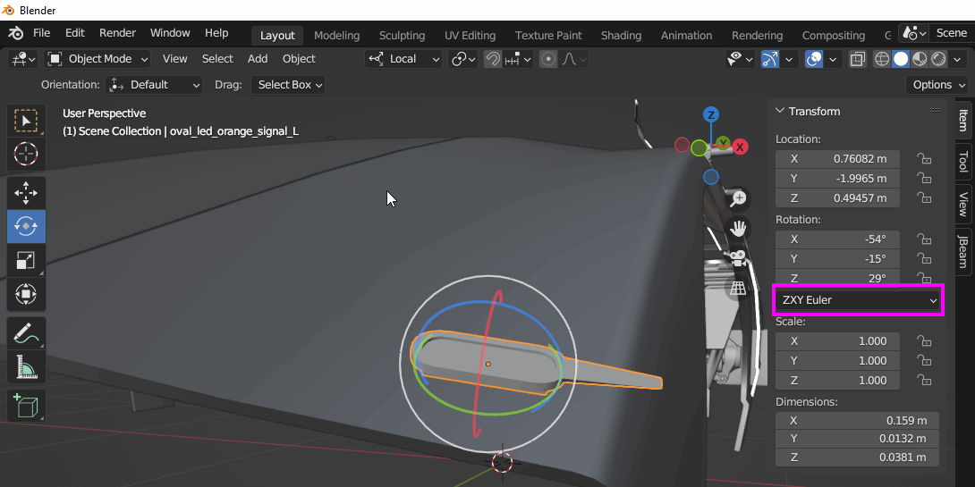The image size is (975, 487).
Task: Open the Object Mode dropdown
Action: point(98,59)
